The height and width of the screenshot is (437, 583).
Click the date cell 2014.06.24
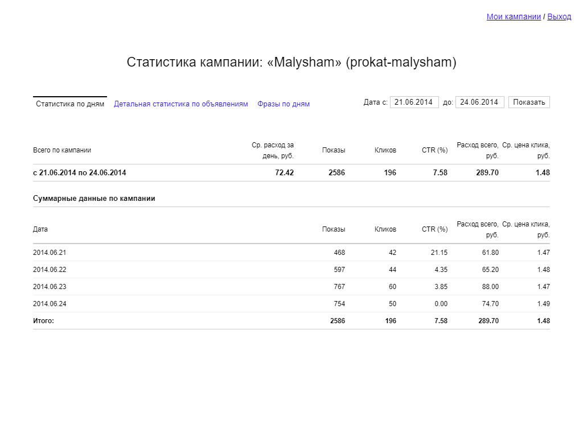(x=50, y=304)
